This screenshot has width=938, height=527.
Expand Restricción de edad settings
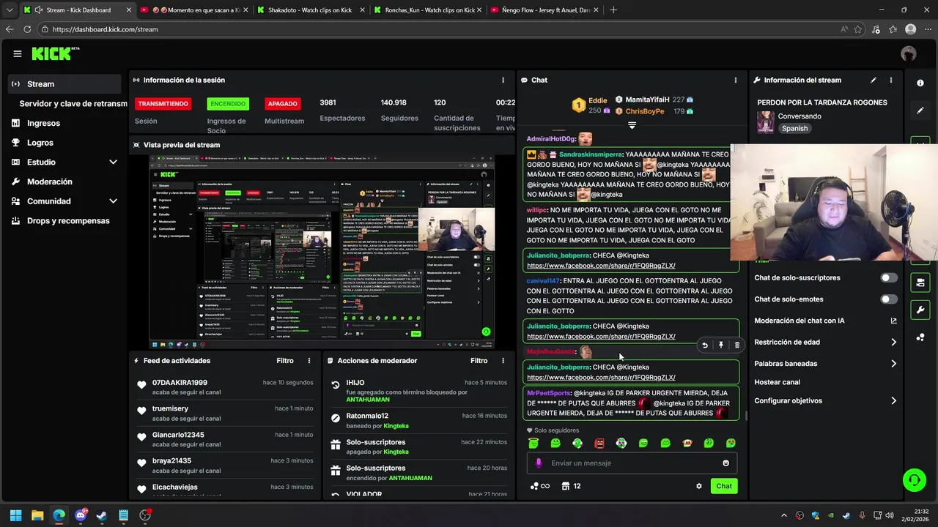point(893,342)
